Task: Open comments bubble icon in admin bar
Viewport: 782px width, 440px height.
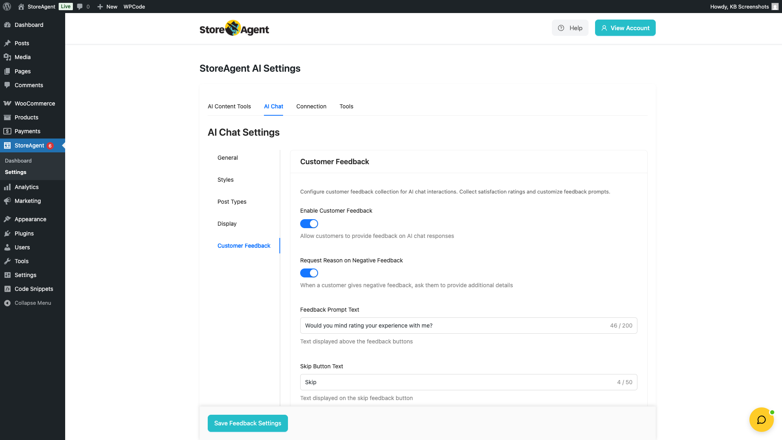Action: tap(80, 7)
